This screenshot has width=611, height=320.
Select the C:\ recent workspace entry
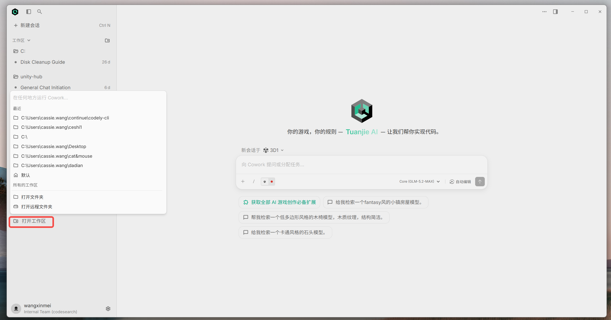[x=88, y=137]
